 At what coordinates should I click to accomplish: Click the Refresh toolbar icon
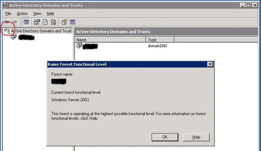click(45, 22)
